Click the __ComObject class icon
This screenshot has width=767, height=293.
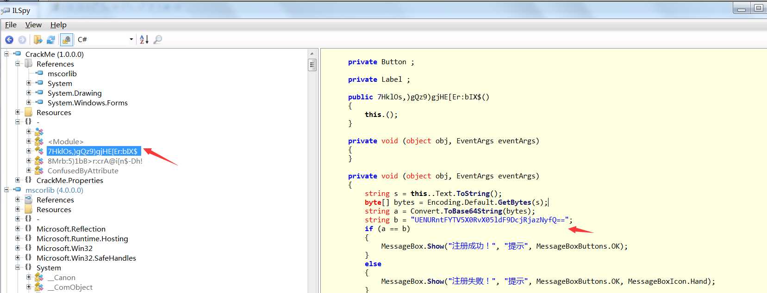coord(39,287)
